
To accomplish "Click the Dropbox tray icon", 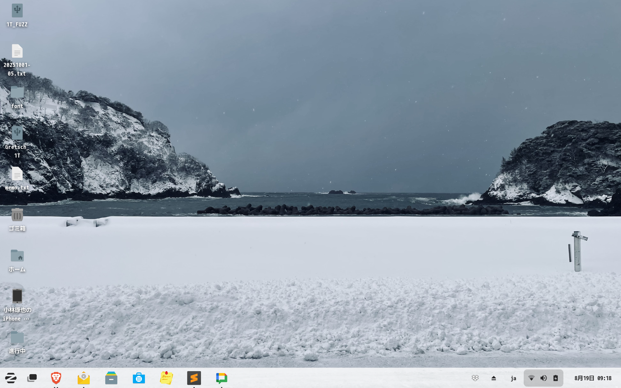I will 475,378.
